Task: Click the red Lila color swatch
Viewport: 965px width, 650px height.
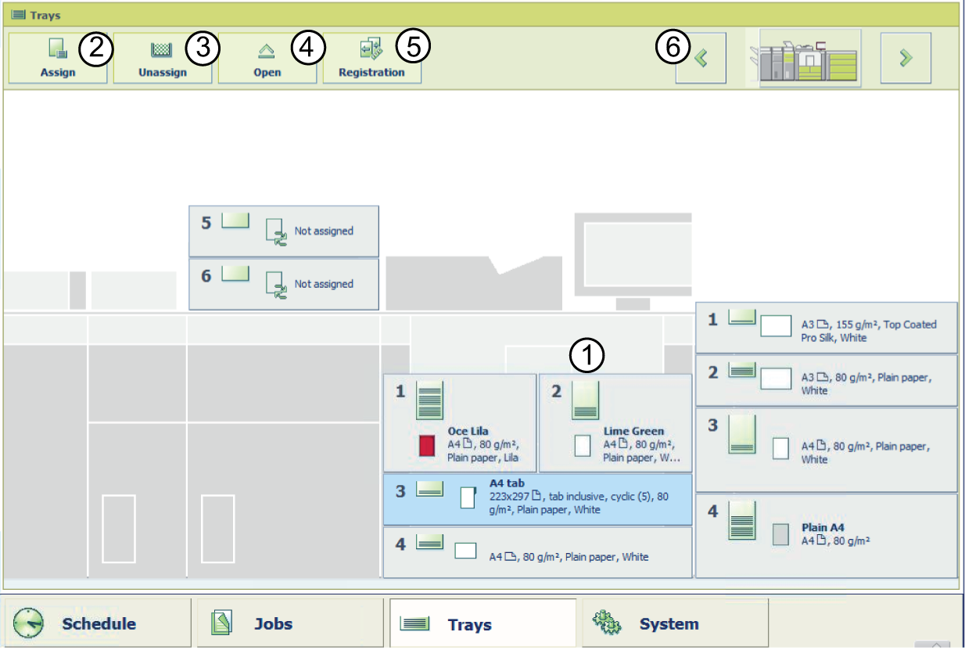Action: tap(427, 446)
